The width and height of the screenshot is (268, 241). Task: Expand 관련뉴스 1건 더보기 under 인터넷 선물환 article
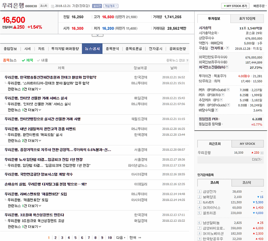(24, 110)
